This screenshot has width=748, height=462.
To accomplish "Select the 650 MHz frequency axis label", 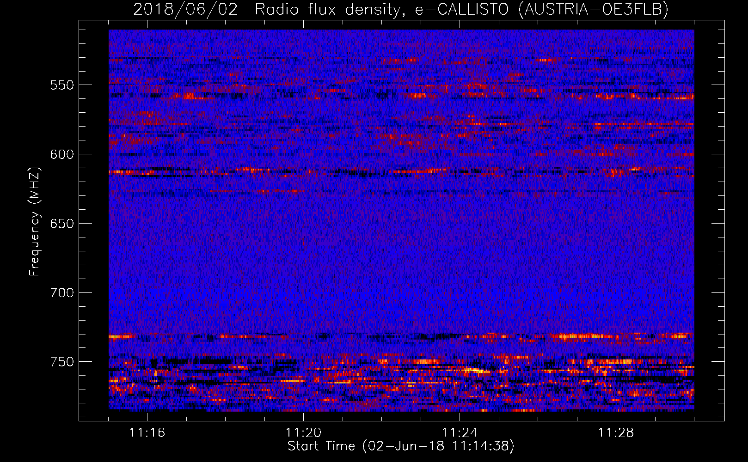I will pyautogui.click(x=62, y=224).
